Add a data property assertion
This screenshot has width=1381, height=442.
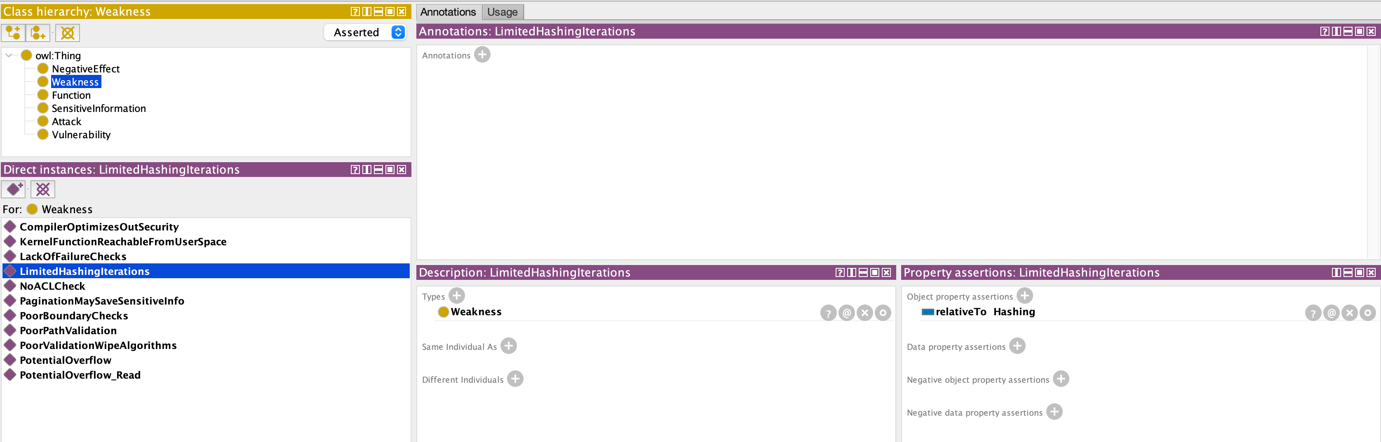[x=1017, y=346]
